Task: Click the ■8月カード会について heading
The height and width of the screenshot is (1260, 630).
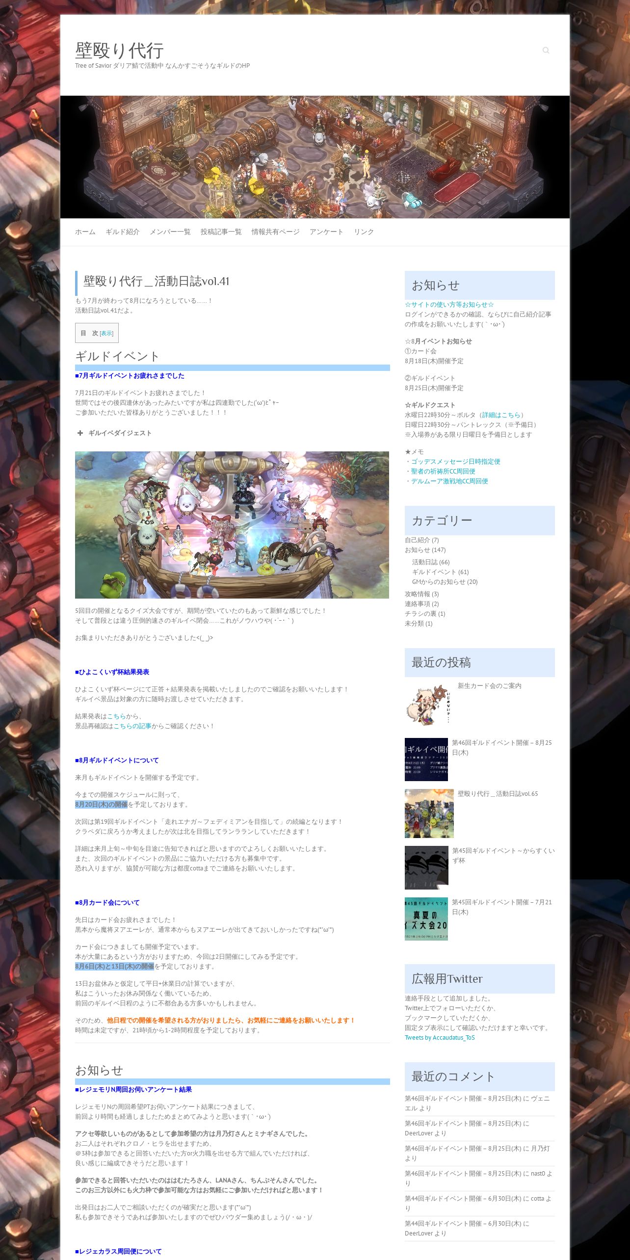Action: click(x=107, y=902)
